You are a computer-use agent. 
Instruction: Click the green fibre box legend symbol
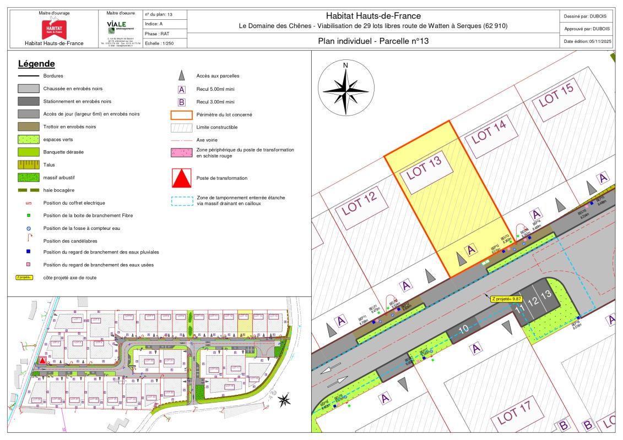pyautogui.click(x=29, y=216)
